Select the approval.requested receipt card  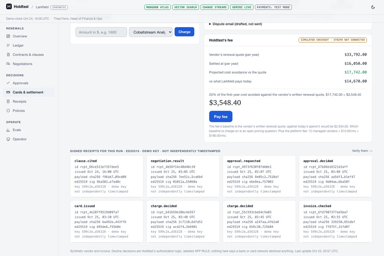pyautogui.click(x=259, y=176)
